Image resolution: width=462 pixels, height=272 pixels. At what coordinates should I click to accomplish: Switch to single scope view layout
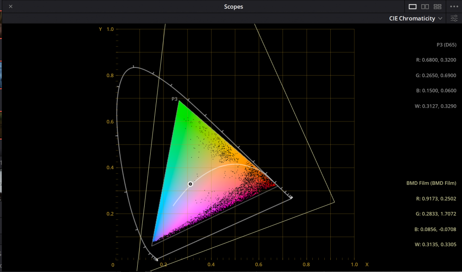tap(413, 6)
